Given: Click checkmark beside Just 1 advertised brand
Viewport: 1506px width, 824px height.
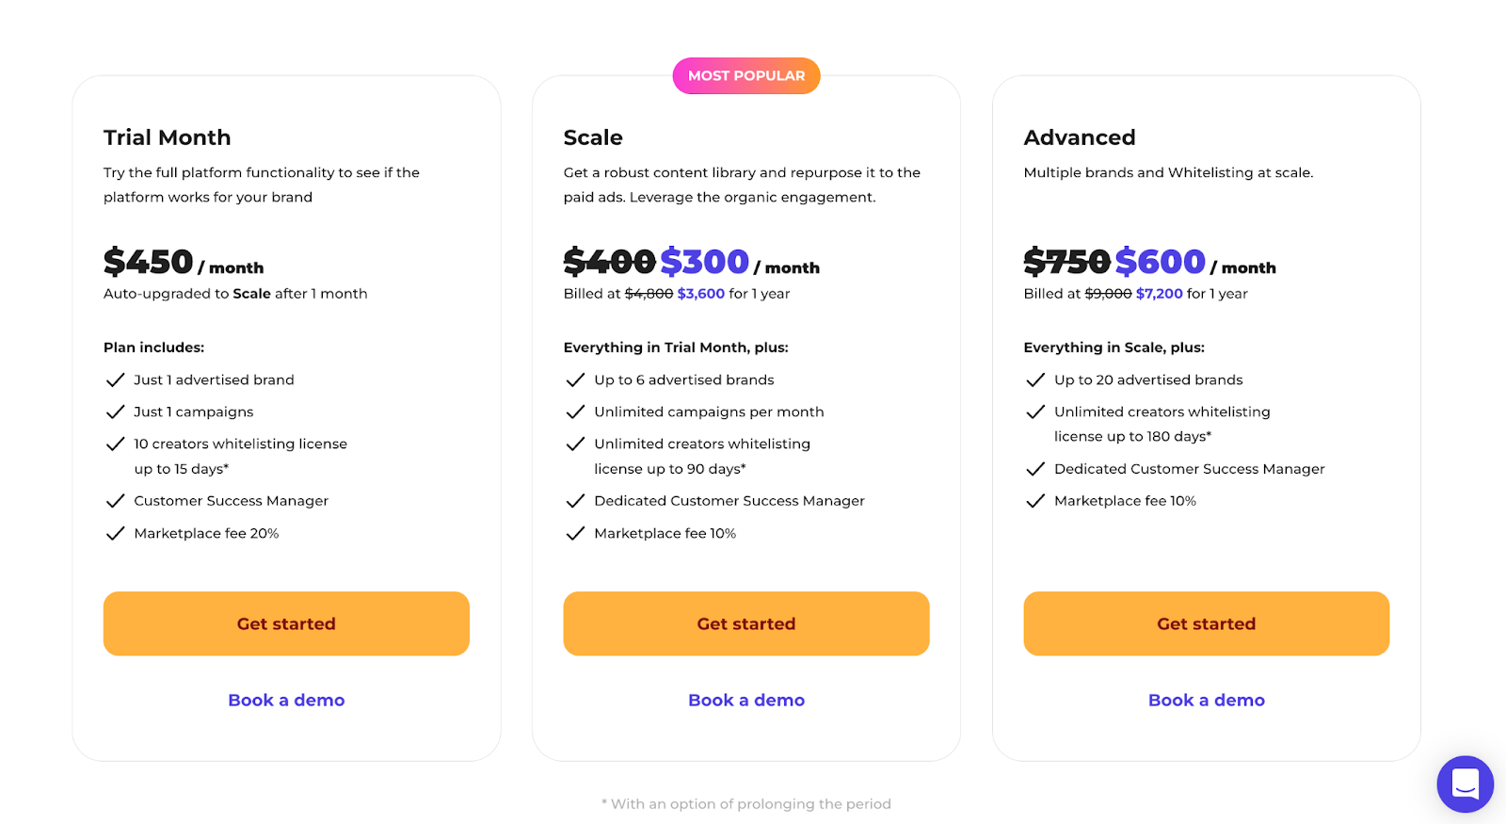Looking at the screenshot, I should [x=115, y=380].
